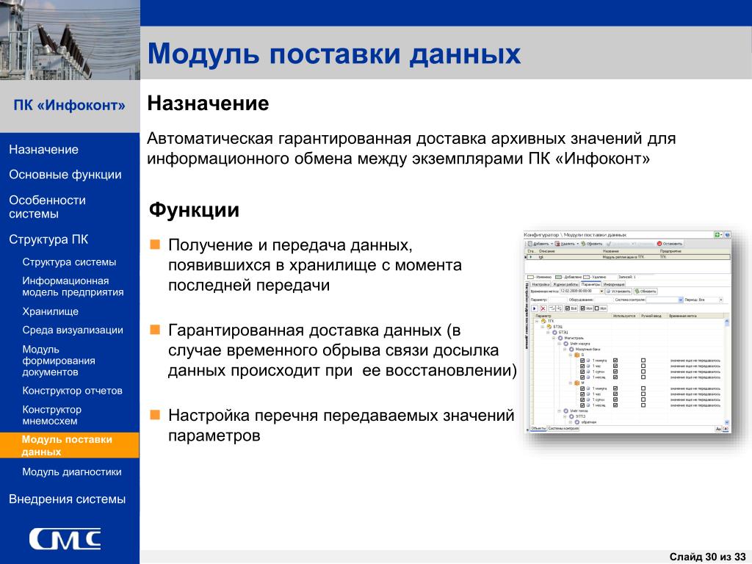Click the red X icon above the parameter tree
Viewport: 752px width, 564px height.
point(543,308)
